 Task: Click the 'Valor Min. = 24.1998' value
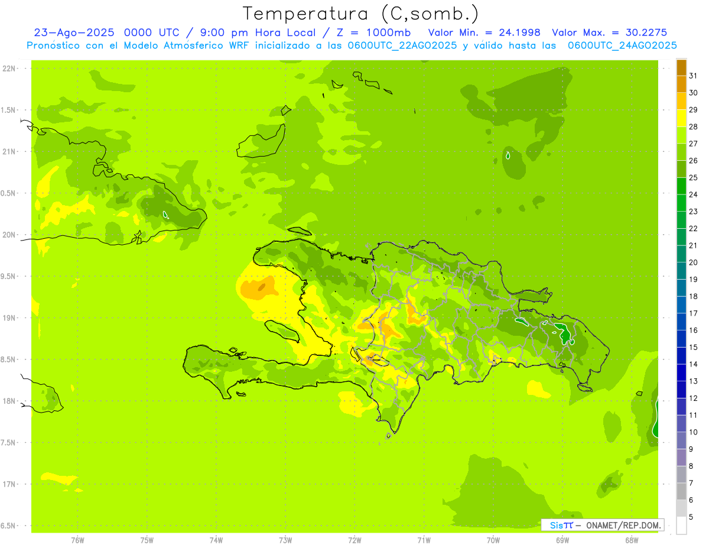[x=484, y=33]
